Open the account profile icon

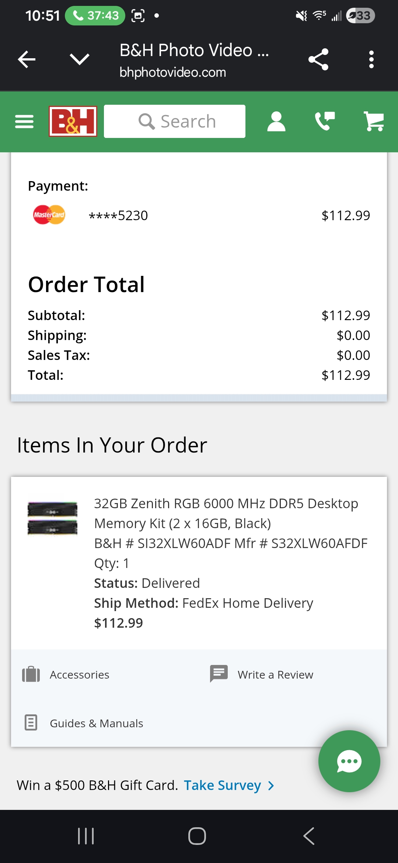pos(276,121)
